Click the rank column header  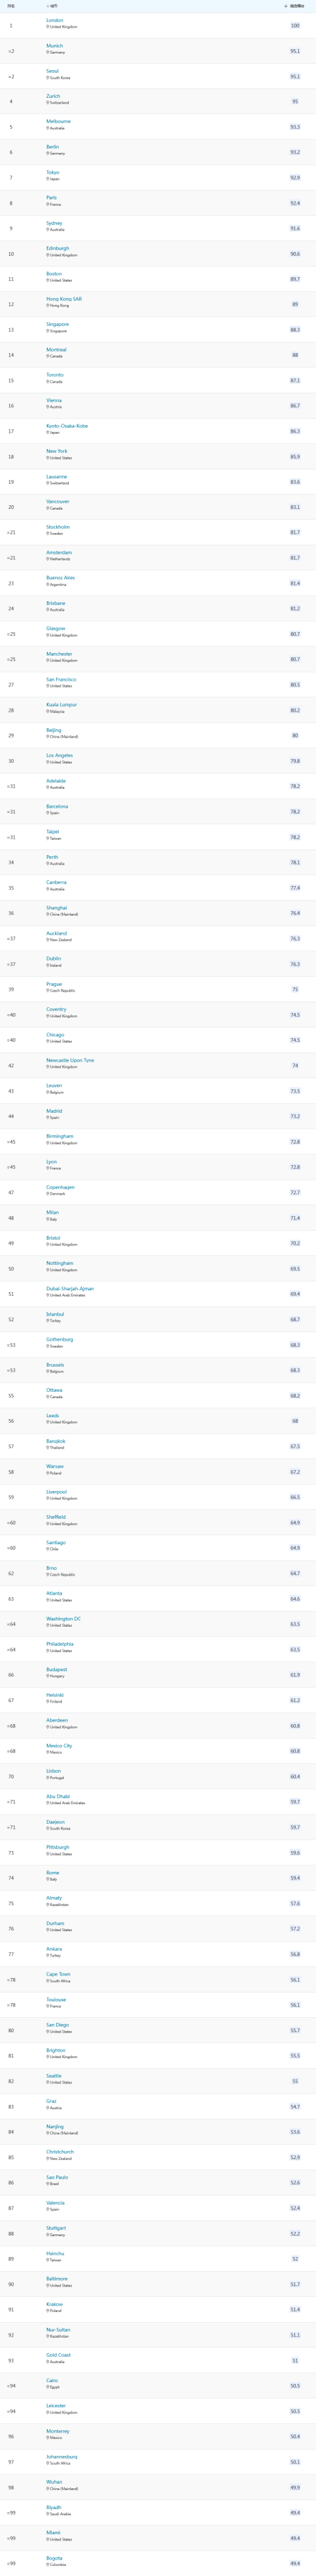(11, 6)
